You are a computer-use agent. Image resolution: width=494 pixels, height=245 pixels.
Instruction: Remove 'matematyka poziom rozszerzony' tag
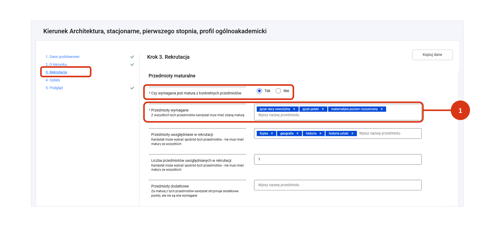point(382,109)
